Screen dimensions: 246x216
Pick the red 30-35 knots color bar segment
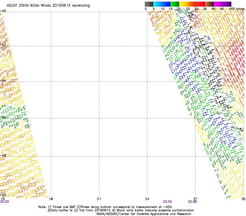tap(201, 4)
